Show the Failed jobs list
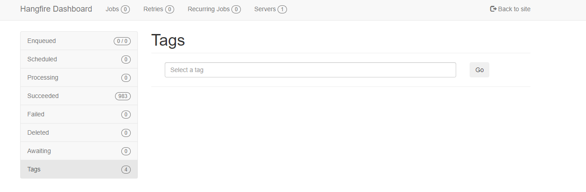The width and height of the screenshot is (586, 192). 79,114
